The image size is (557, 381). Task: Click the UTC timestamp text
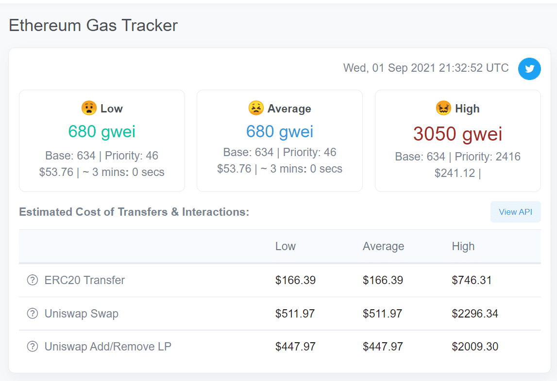pos(426,68)
